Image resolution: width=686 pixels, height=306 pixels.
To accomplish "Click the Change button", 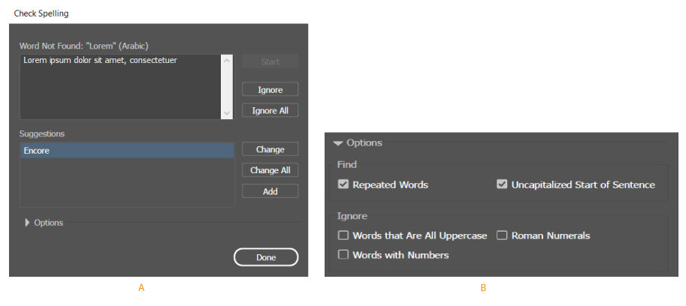I will click(270, 149).
